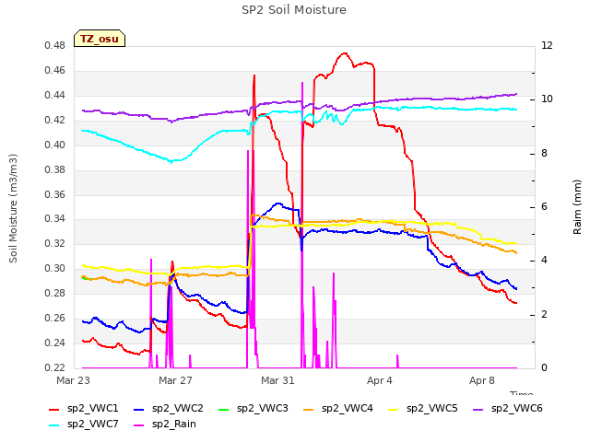Toggle sp2_VWC7 series in legend
Image resolution: width=590 pixels, height=442 pixels.
coord(84,425)
